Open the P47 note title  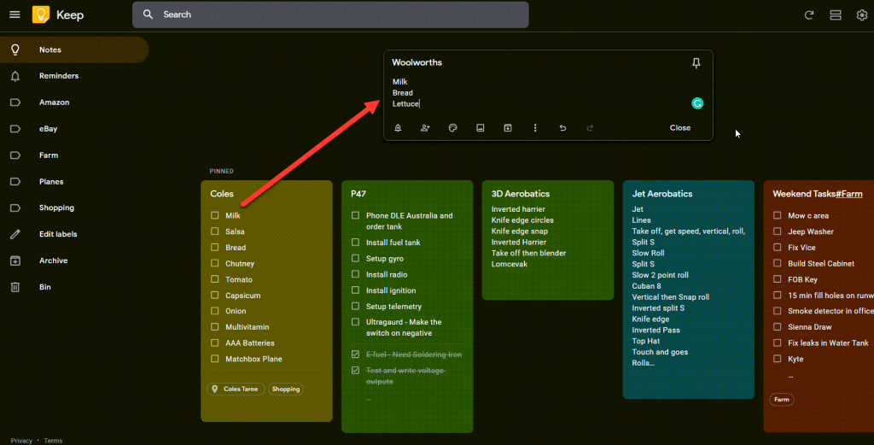(358, 194)
